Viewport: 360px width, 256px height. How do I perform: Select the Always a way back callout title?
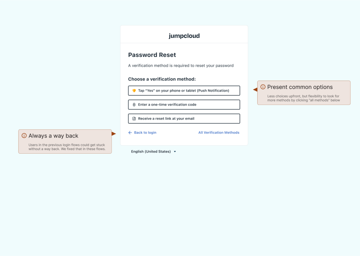[x=53, y=136]
